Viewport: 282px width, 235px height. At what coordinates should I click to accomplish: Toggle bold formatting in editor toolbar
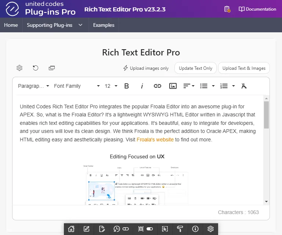127,86
